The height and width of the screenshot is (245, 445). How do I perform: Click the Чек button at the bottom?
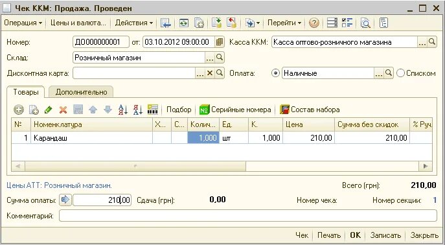tap(302, 235)
